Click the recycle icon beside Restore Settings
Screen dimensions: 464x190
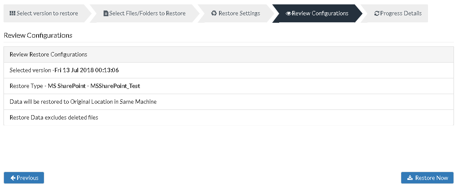(214, 13)
